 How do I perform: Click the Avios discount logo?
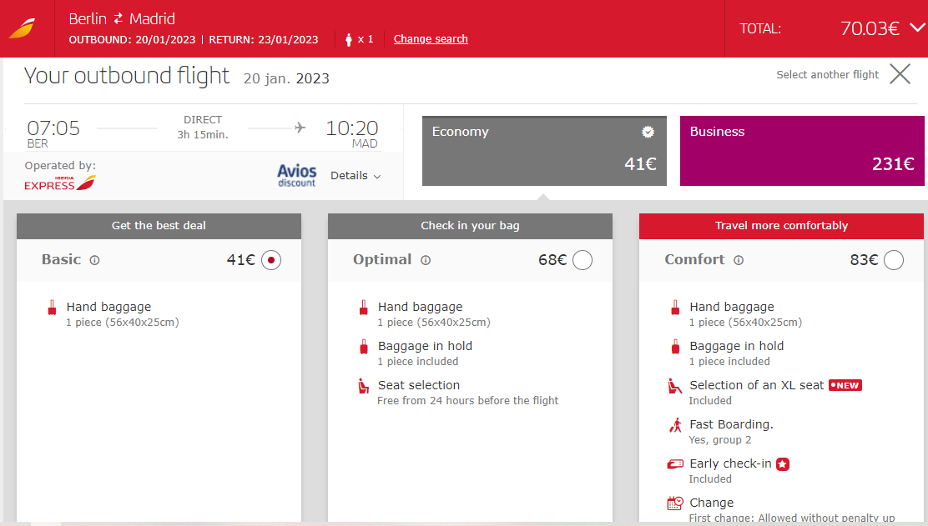point(296,176)
